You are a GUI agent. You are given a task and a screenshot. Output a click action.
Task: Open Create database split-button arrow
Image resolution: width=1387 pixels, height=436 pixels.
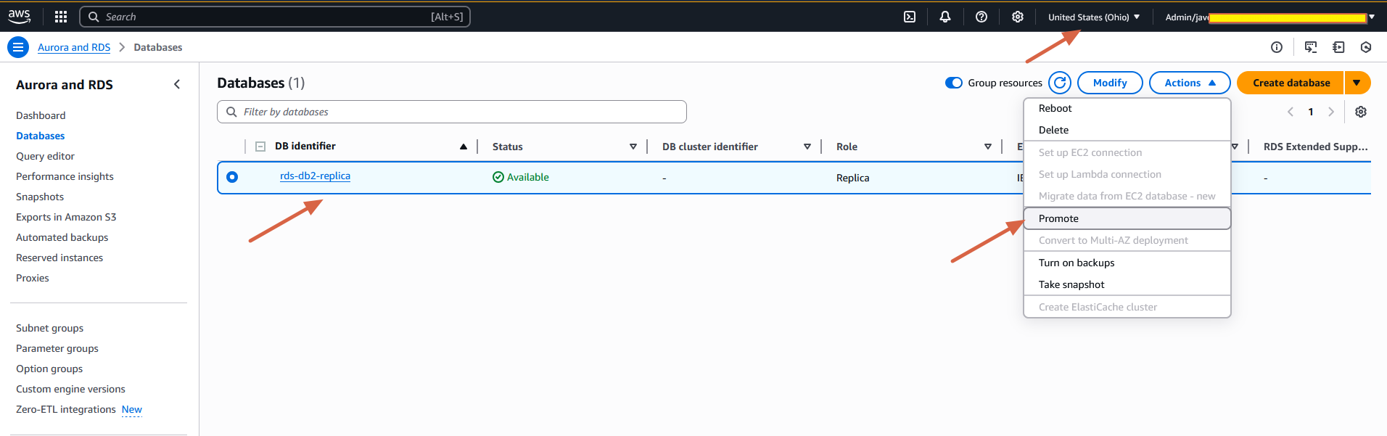tap(1357, 83)
